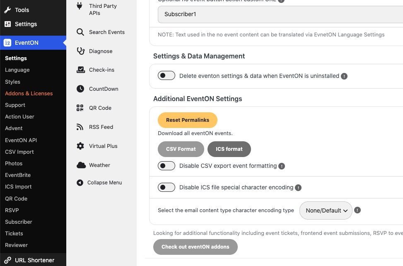Go to Addons & Licenses

[x=29, y=93]
